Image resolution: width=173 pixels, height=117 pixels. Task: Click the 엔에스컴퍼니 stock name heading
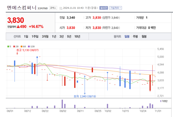22,8
